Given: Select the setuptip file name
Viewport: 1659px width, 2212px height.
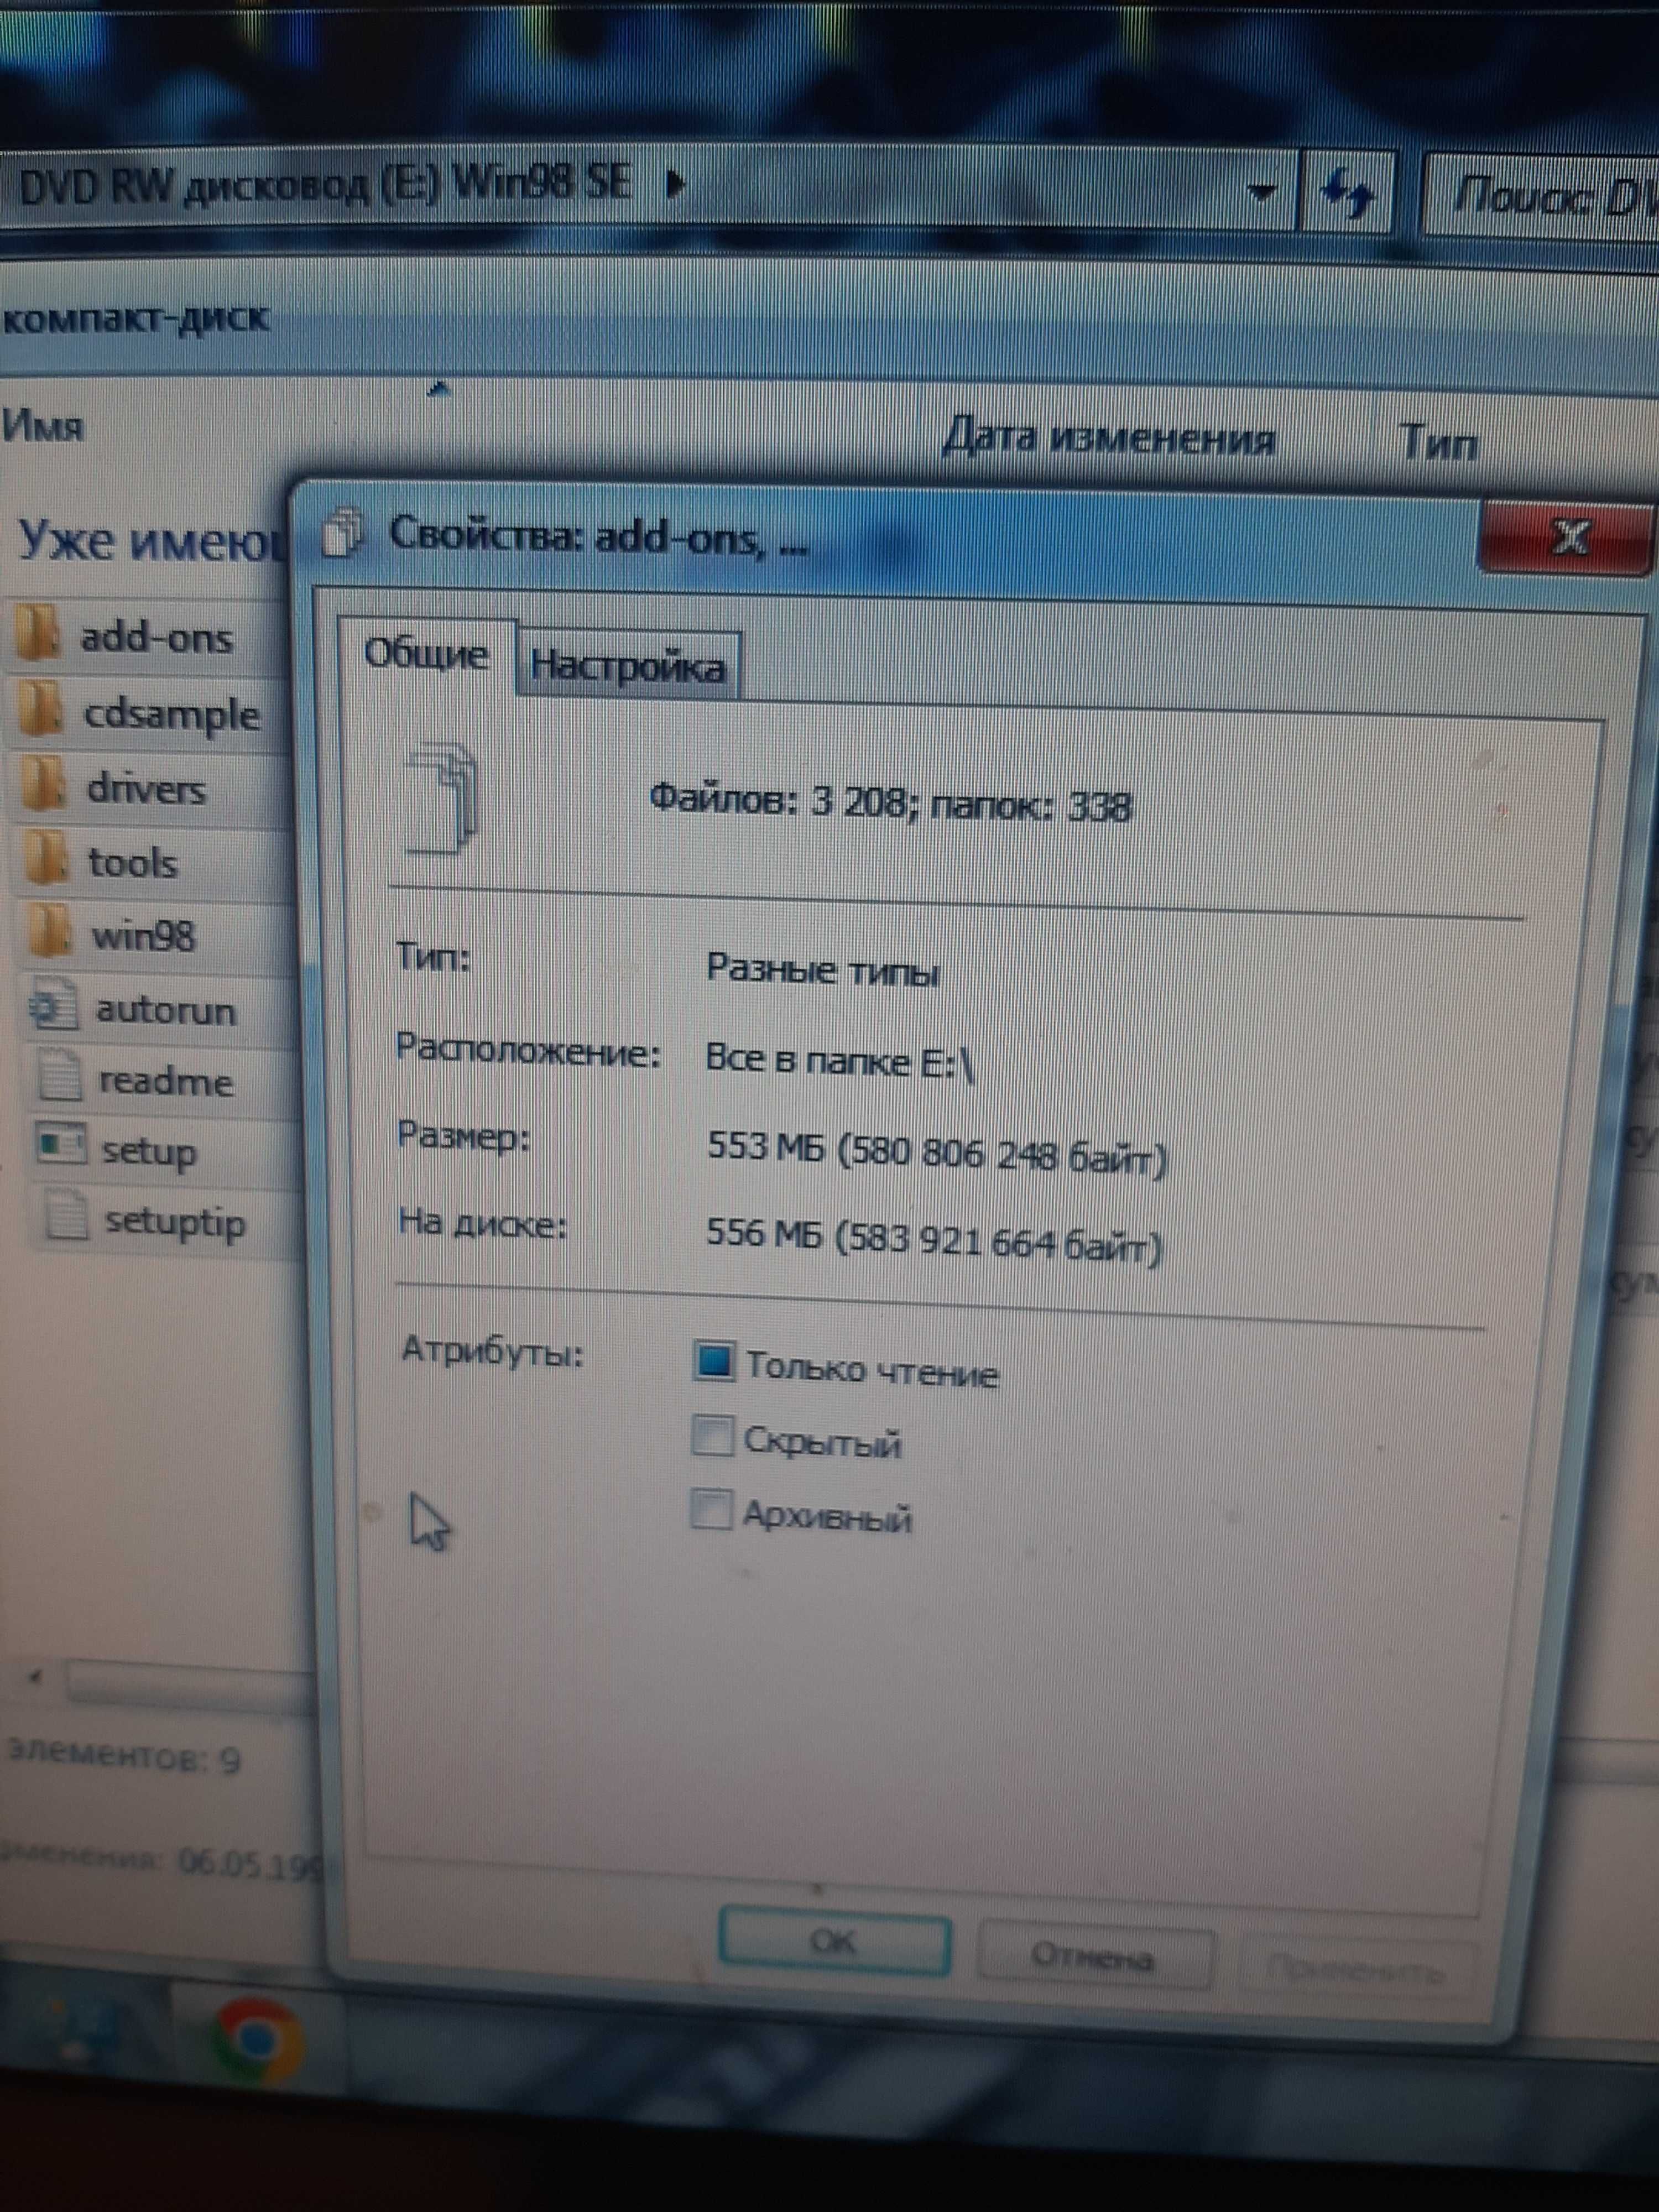Looking at the screenshot, I should point(175,1222).
